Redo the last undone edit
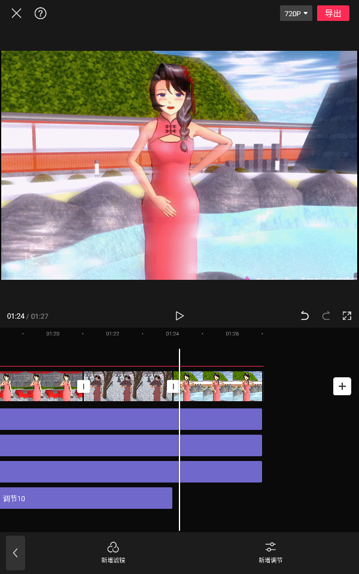Screen dimensions: 359x574 click(x=326, y=316)
